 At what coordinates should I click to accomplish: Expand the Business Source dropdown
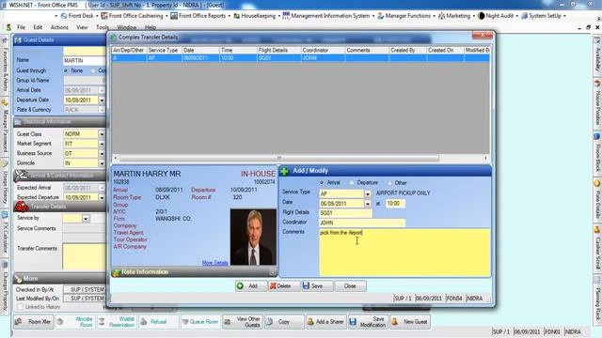(102, 153)
